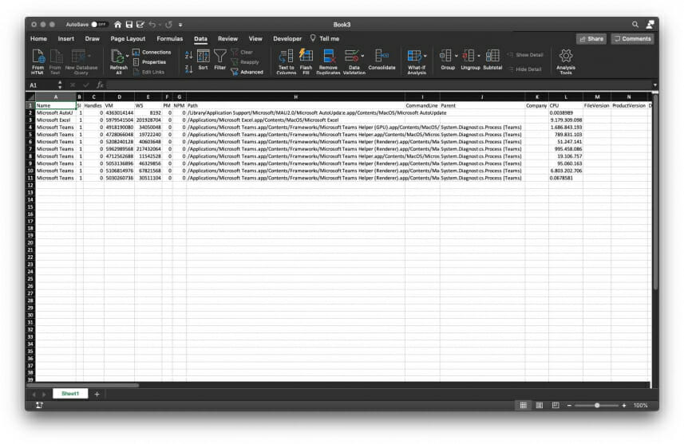The width and height of the screenshot is (684, 444).
Task: Add a new sheet with plus button
Action: coord(97,394)
